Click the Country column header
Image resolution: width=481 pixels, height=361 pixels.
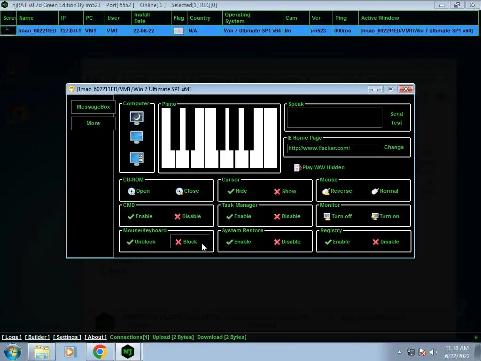(205, 18)
